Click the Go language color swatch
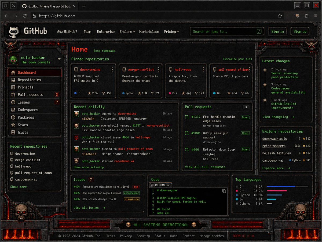This screenshot has height=242, width=322. pyautogui.click(x=237, y=200)
